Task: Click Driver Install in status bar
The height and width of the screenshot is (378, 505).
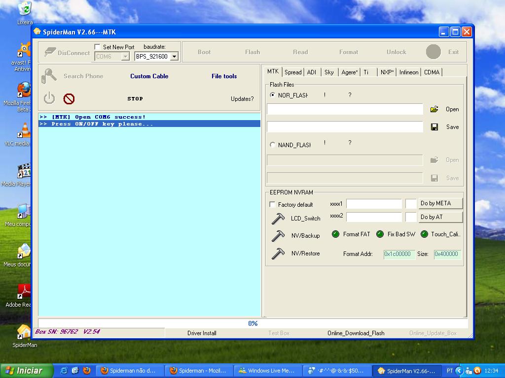Action: point(202,333)
